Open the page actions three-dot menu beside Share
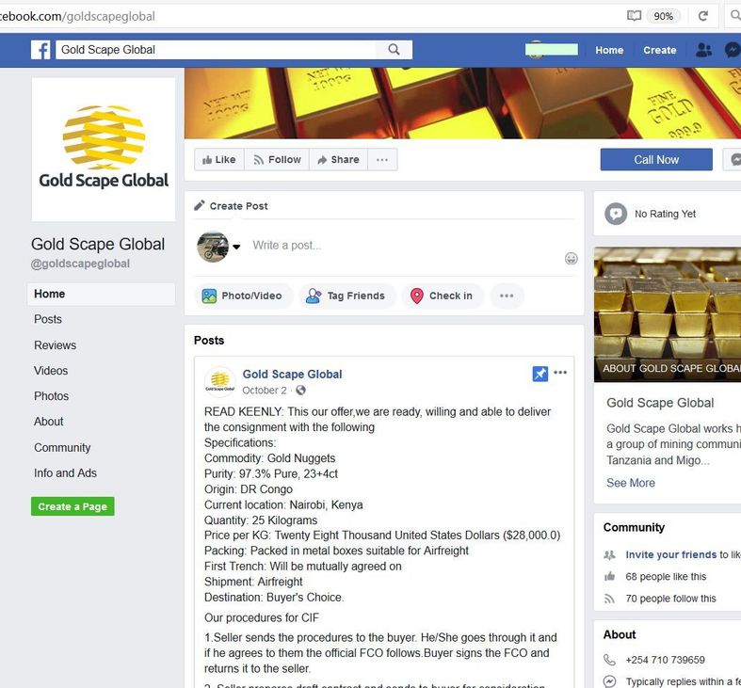The width and height of the screenshot is (741, 688). pyautogui.click(x=382, y=160)
